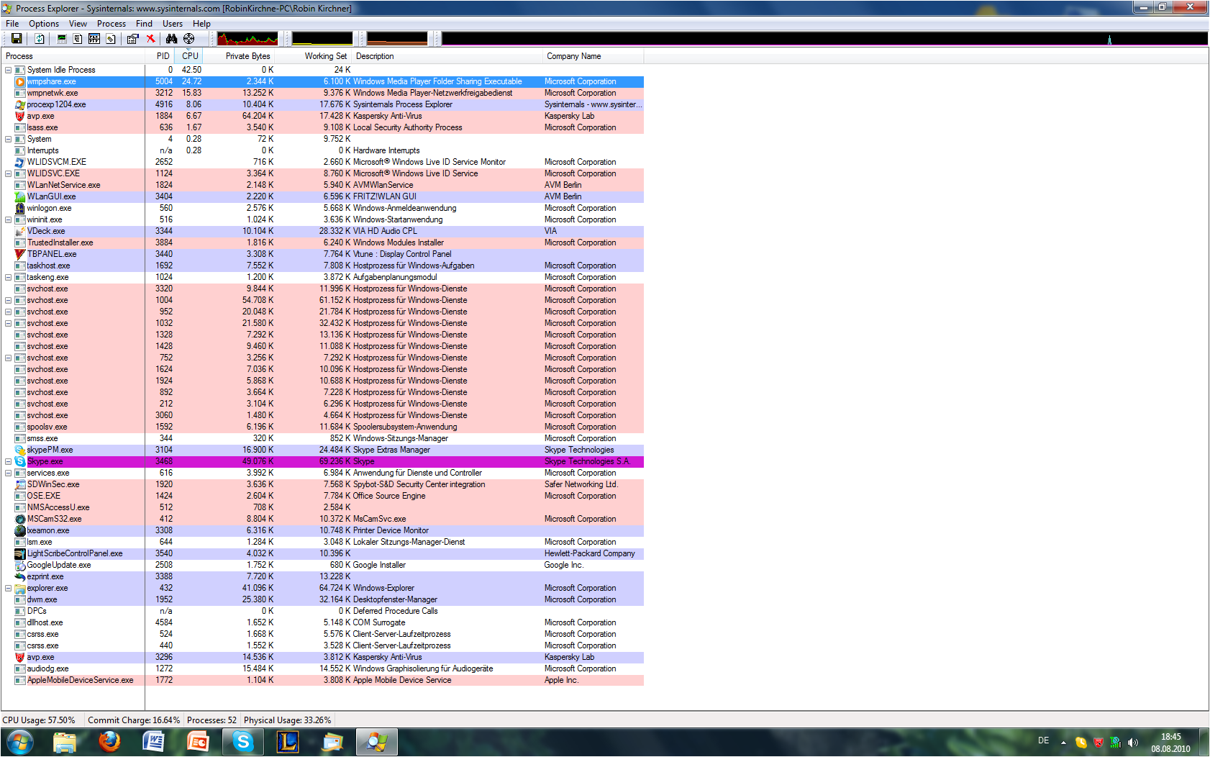
Task: Sort by the Process column header
Action: (x=73, y=56)
